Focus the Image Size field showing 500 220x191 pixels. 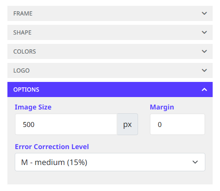66,124
